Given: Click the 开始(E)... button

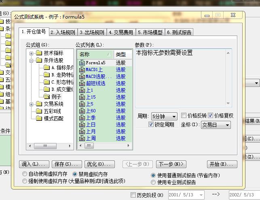Looking at the screenshot, I should click(x=222, y=164).
